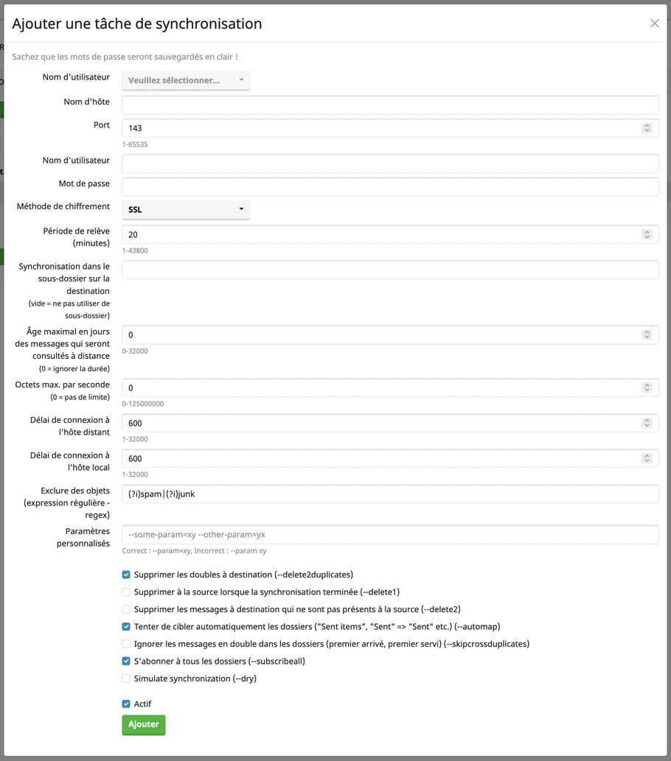Enable the --skipcrossduplicates checkbox

[x=126, y=644]
